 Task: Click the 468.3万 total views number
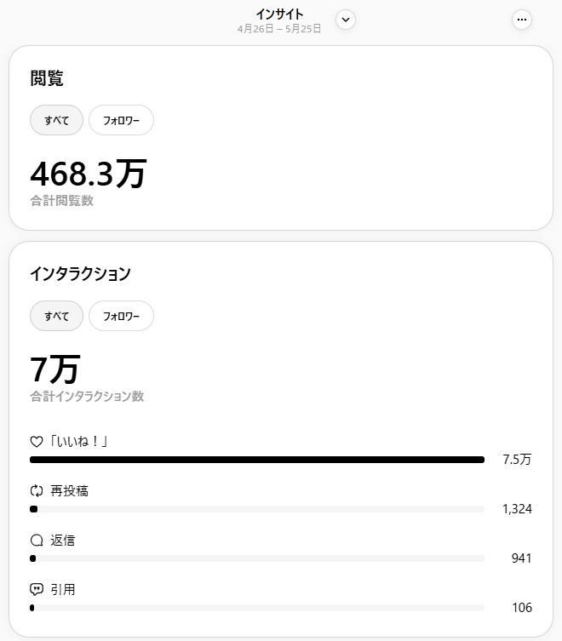tap(88, 174)
